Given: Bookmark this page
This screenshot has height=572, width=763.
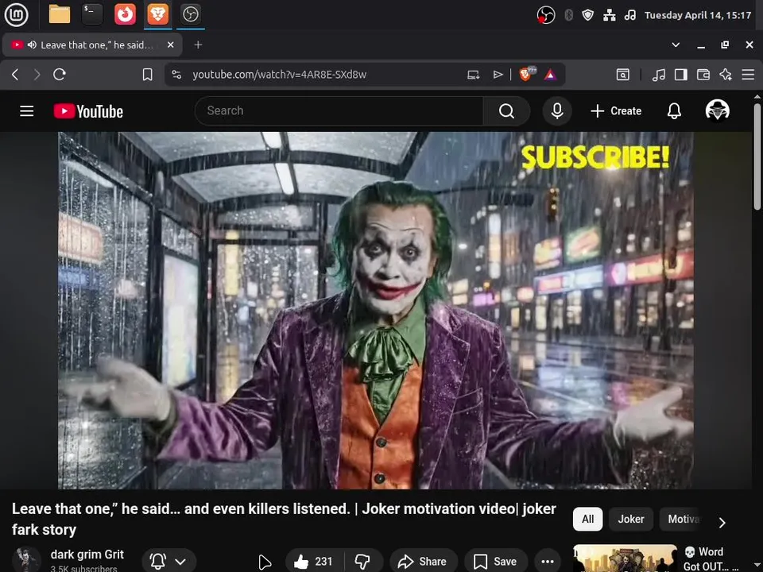Looking at the screenshot, I should pyautogui.click(x=148, y=75).
